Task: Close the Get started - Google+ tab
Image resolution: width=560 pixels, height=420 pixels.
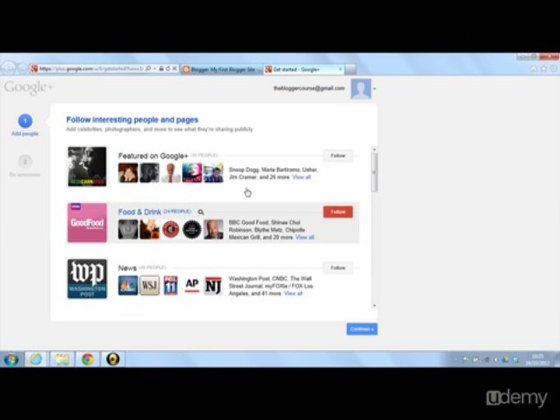Action: click(x=340, y=69)
